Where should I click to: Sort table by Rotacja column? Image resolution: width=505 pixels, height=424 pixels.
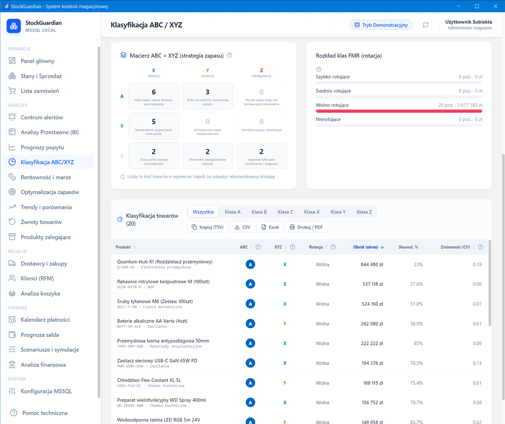click(x=318, y=247)
